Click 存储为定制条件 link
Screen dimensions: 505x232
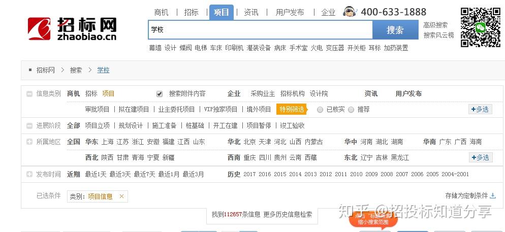(x=467, y=195)
